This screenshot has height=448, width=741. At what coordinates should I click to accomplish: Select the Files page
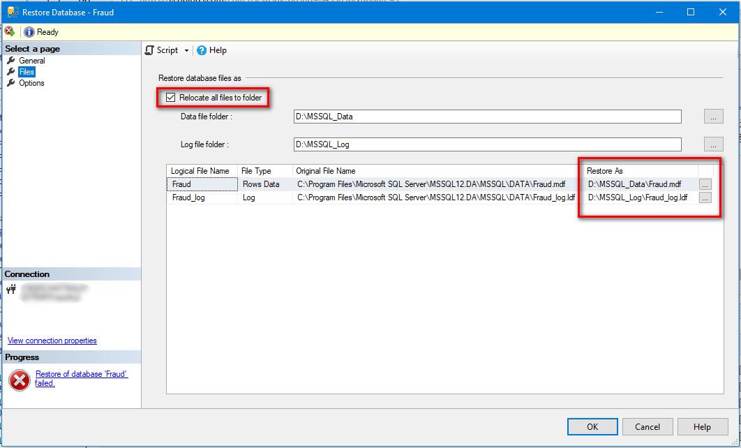[27, 72]
